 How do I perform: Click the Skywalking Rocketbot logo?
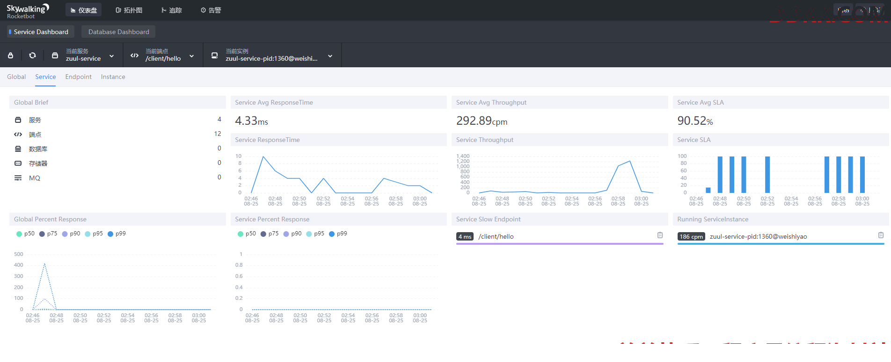(28, 11)
